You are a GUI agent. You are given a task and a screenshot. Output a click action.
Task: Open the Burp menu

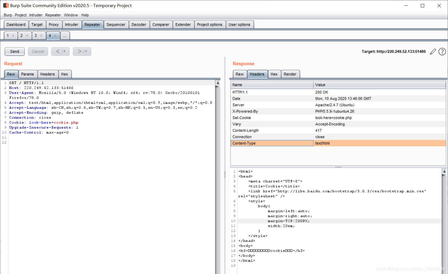[x=8, y=15]
